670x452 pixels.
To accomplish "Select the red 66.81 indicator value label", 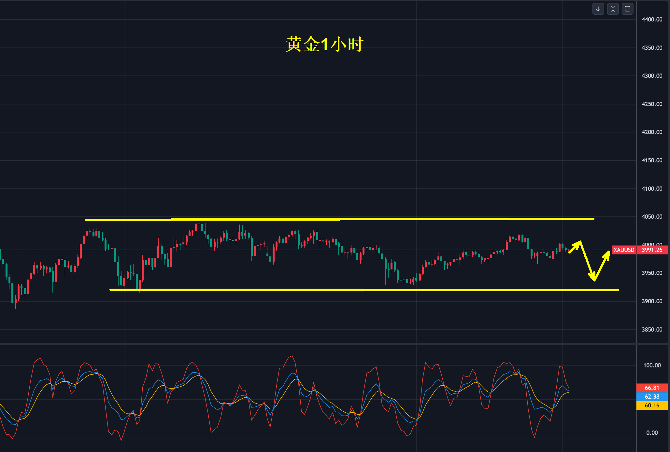I will [x=652, y=388].
